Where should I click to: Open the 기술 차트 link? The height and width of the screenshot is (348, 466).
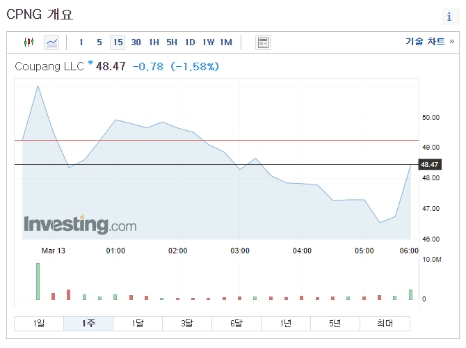tap(429, 42)
